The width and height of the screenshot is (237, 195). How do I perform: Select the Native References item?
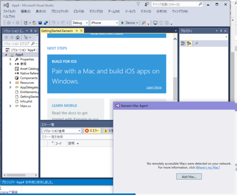pyautogui.click(x=27, y=73)
